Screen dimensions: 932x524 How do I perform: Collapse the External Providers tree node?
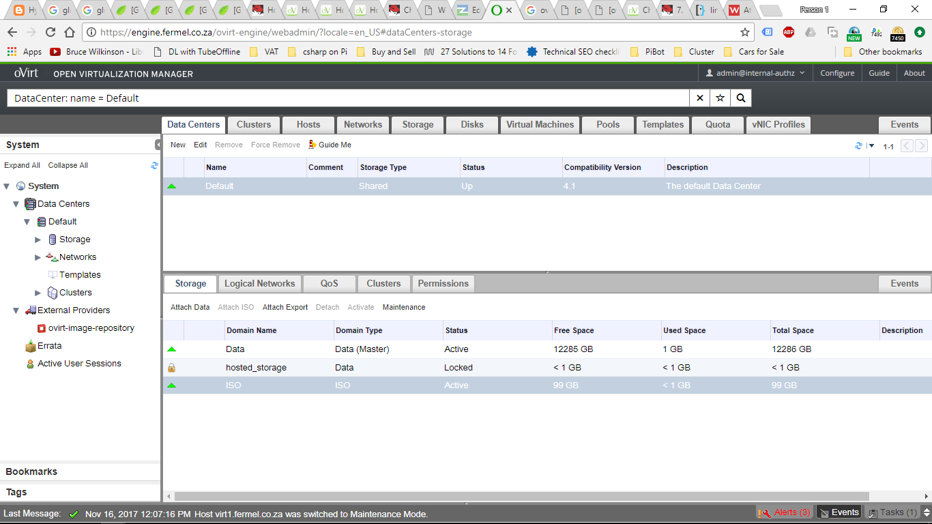(x=16, y=310)
